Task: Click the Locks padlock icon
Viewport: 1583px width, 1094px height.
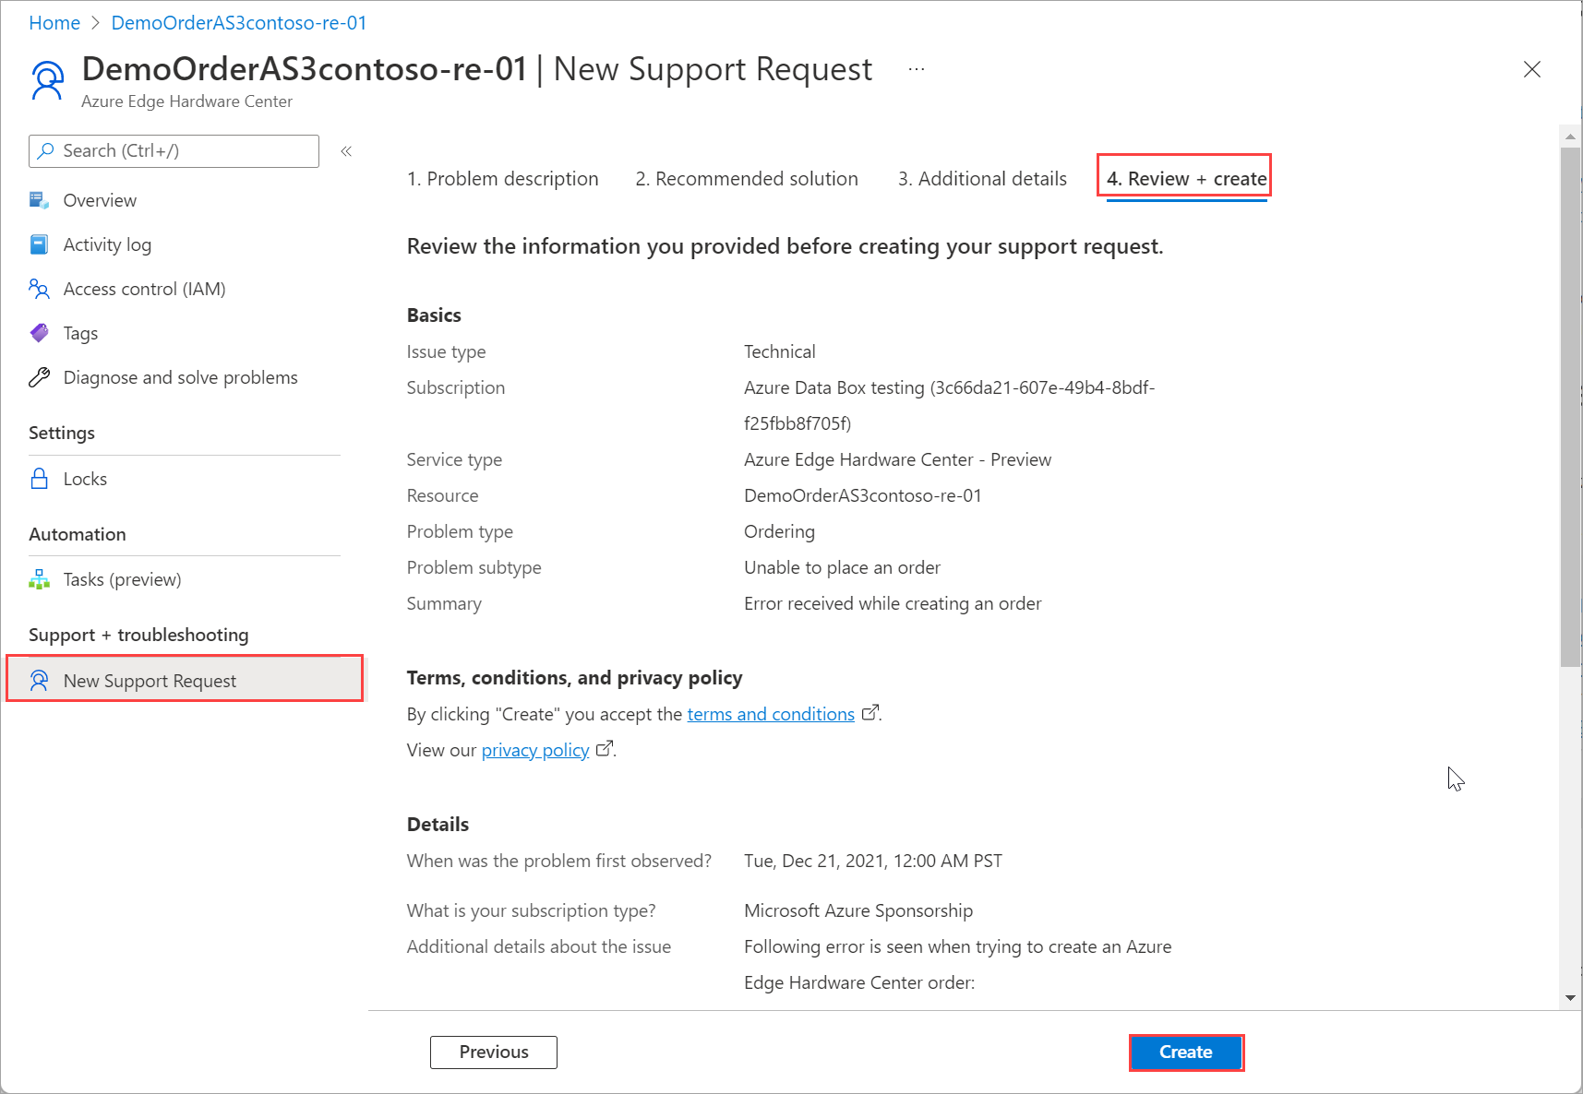Action: (x=39, y=479)
